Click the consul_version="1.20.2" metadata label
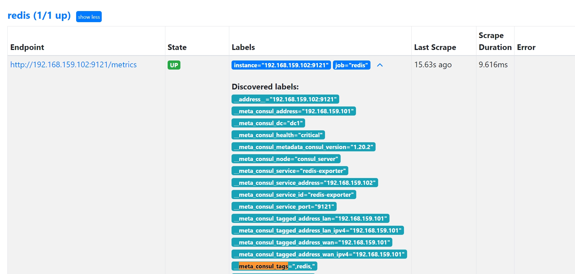 (x=303, y=147)
